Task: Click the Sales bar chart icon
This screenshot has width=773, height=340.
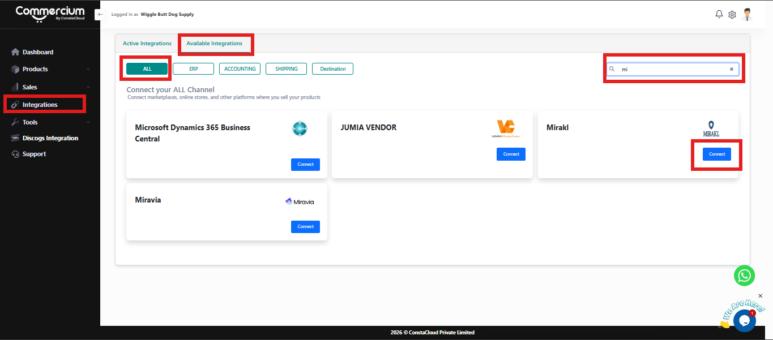Action: coord(15,87)
